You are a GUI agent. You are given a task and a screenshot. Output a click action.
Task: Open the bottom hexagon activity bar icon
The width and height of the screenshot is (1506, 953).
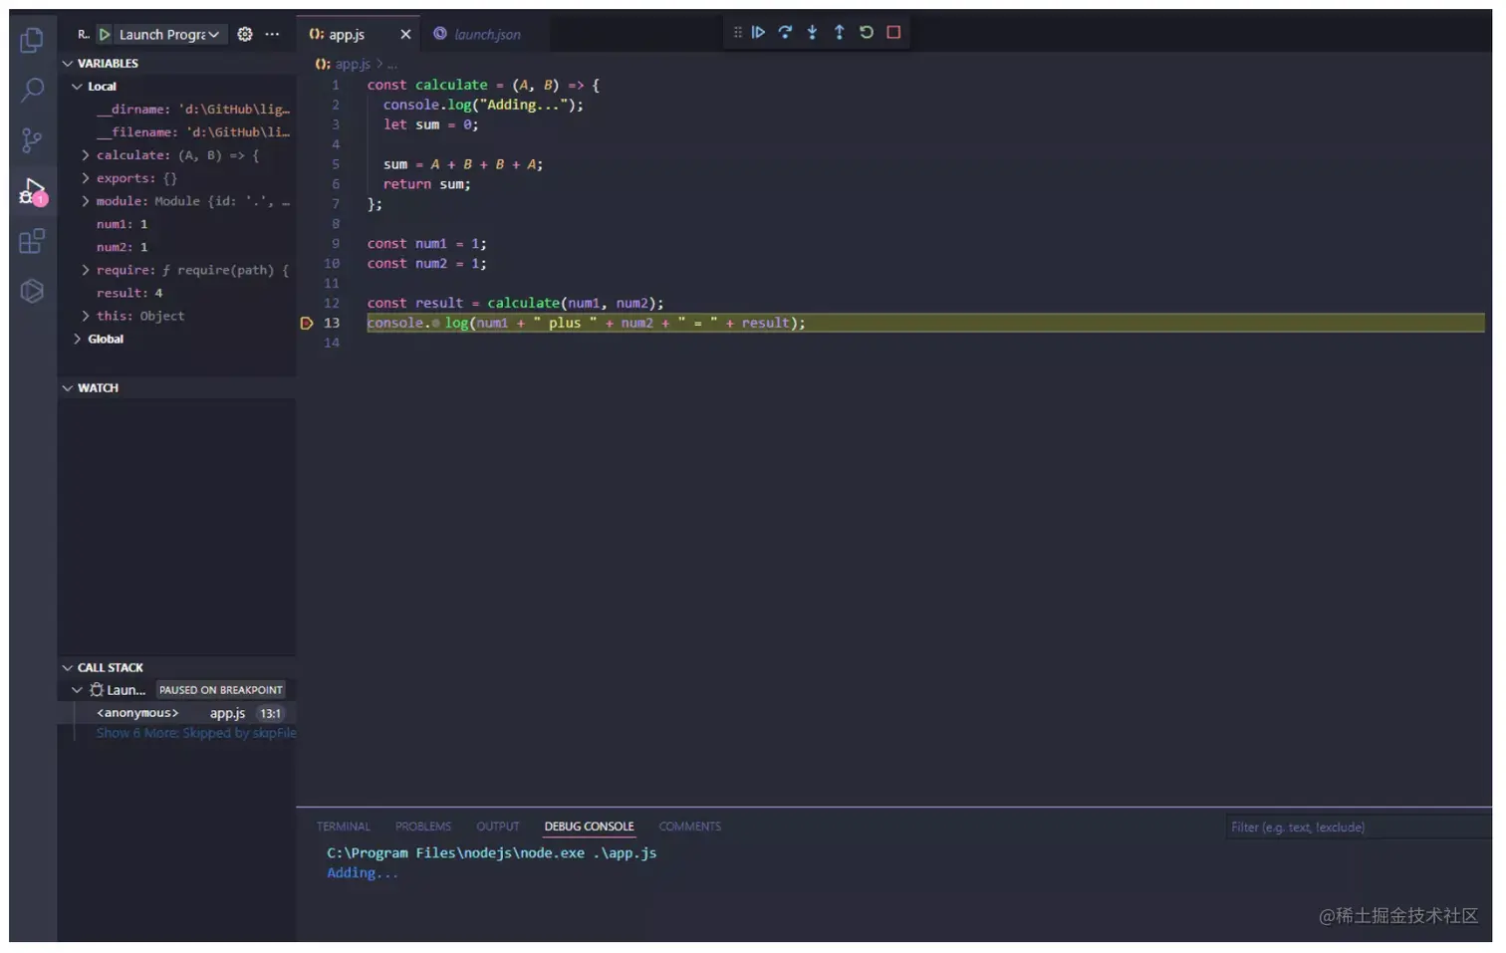pos(32,291)
